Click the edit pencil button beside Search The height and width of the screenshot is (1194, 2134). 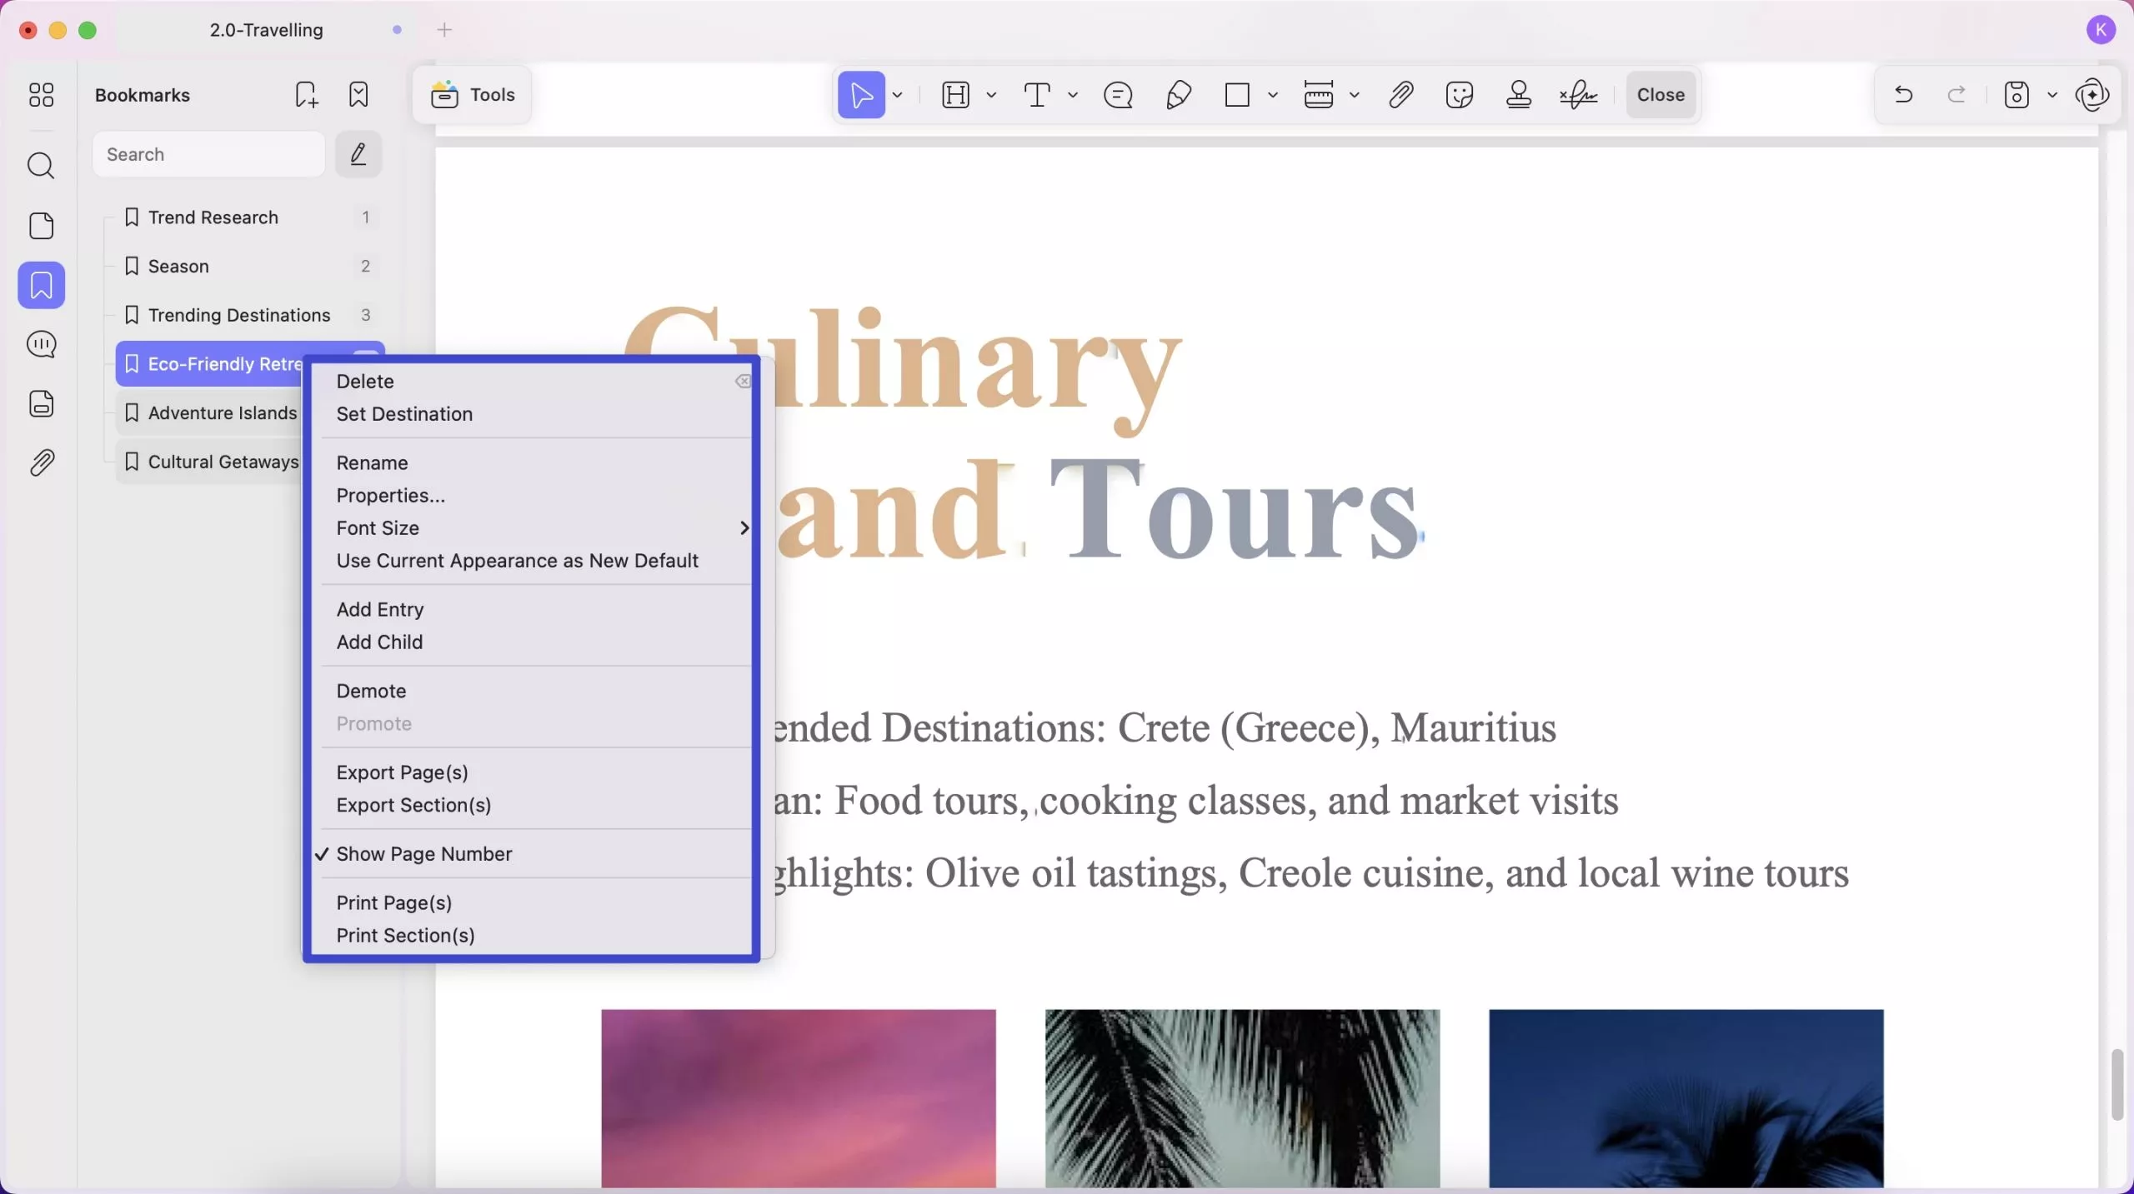point(358,154)
